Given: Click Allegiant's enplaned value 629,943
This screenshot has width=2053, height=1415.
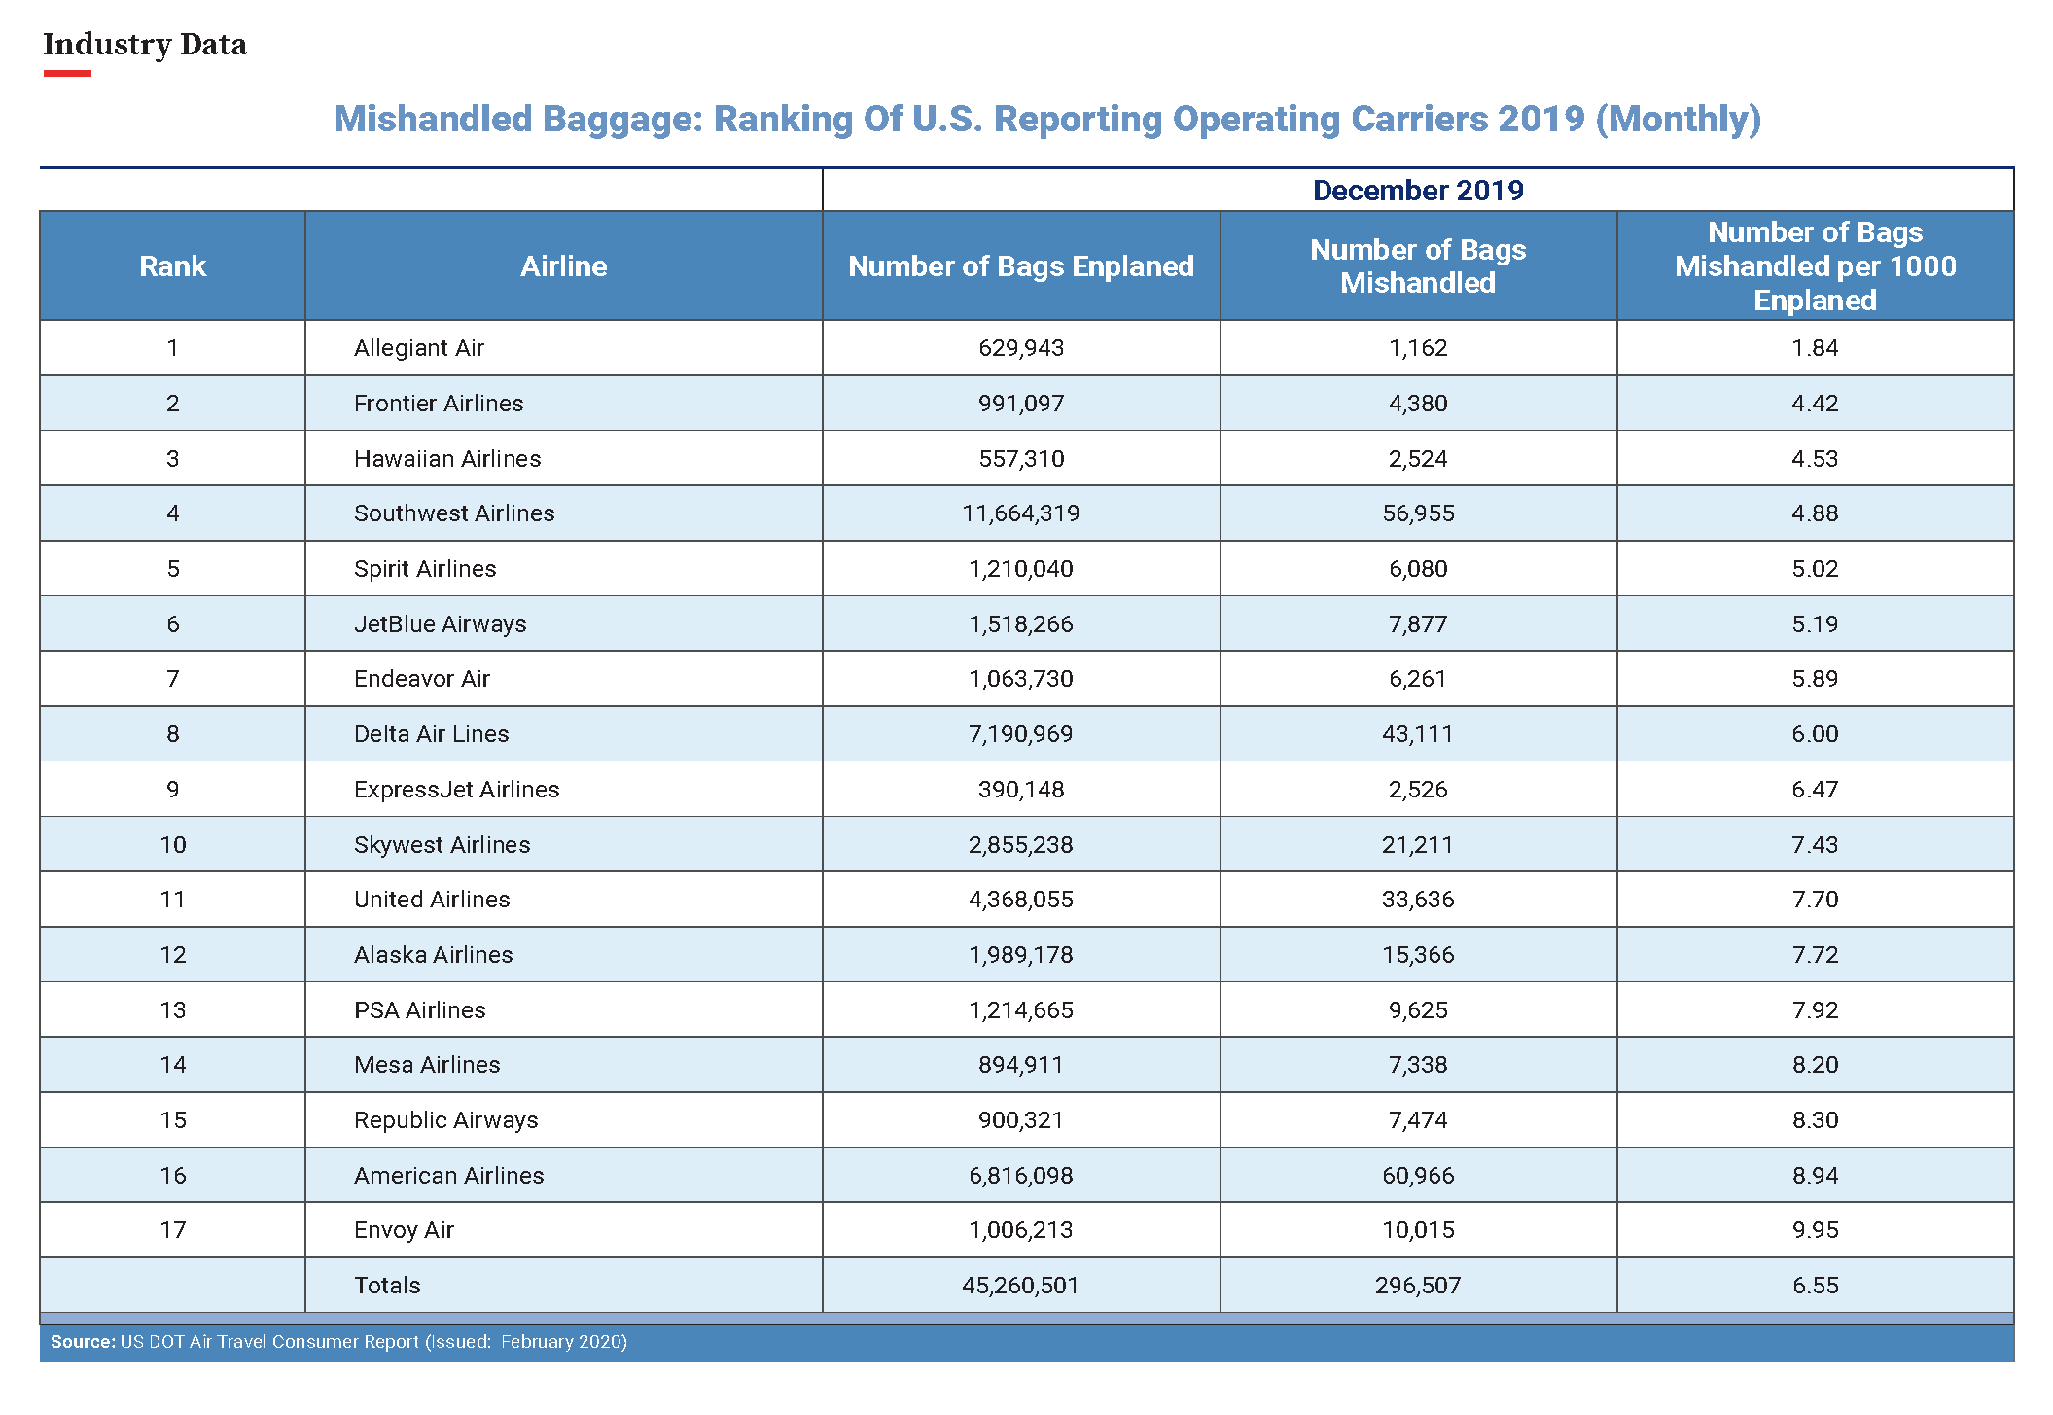Looking at the screenshot, I should [x=1021, y=348].
